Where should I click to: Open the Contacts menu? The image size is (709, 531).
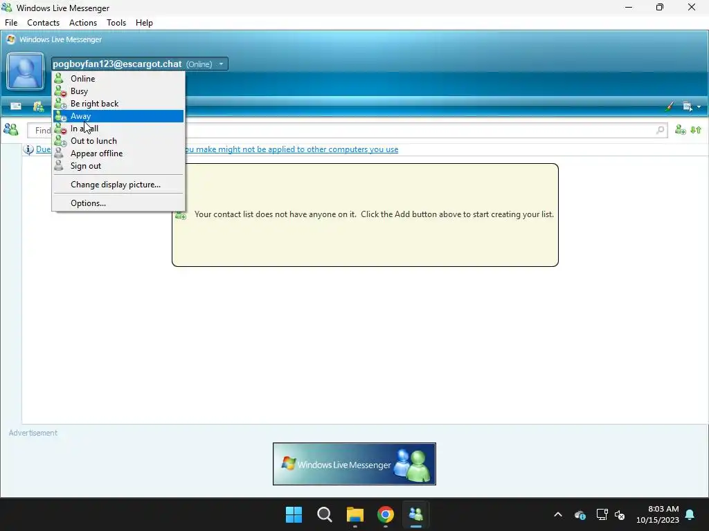[43, 23]
